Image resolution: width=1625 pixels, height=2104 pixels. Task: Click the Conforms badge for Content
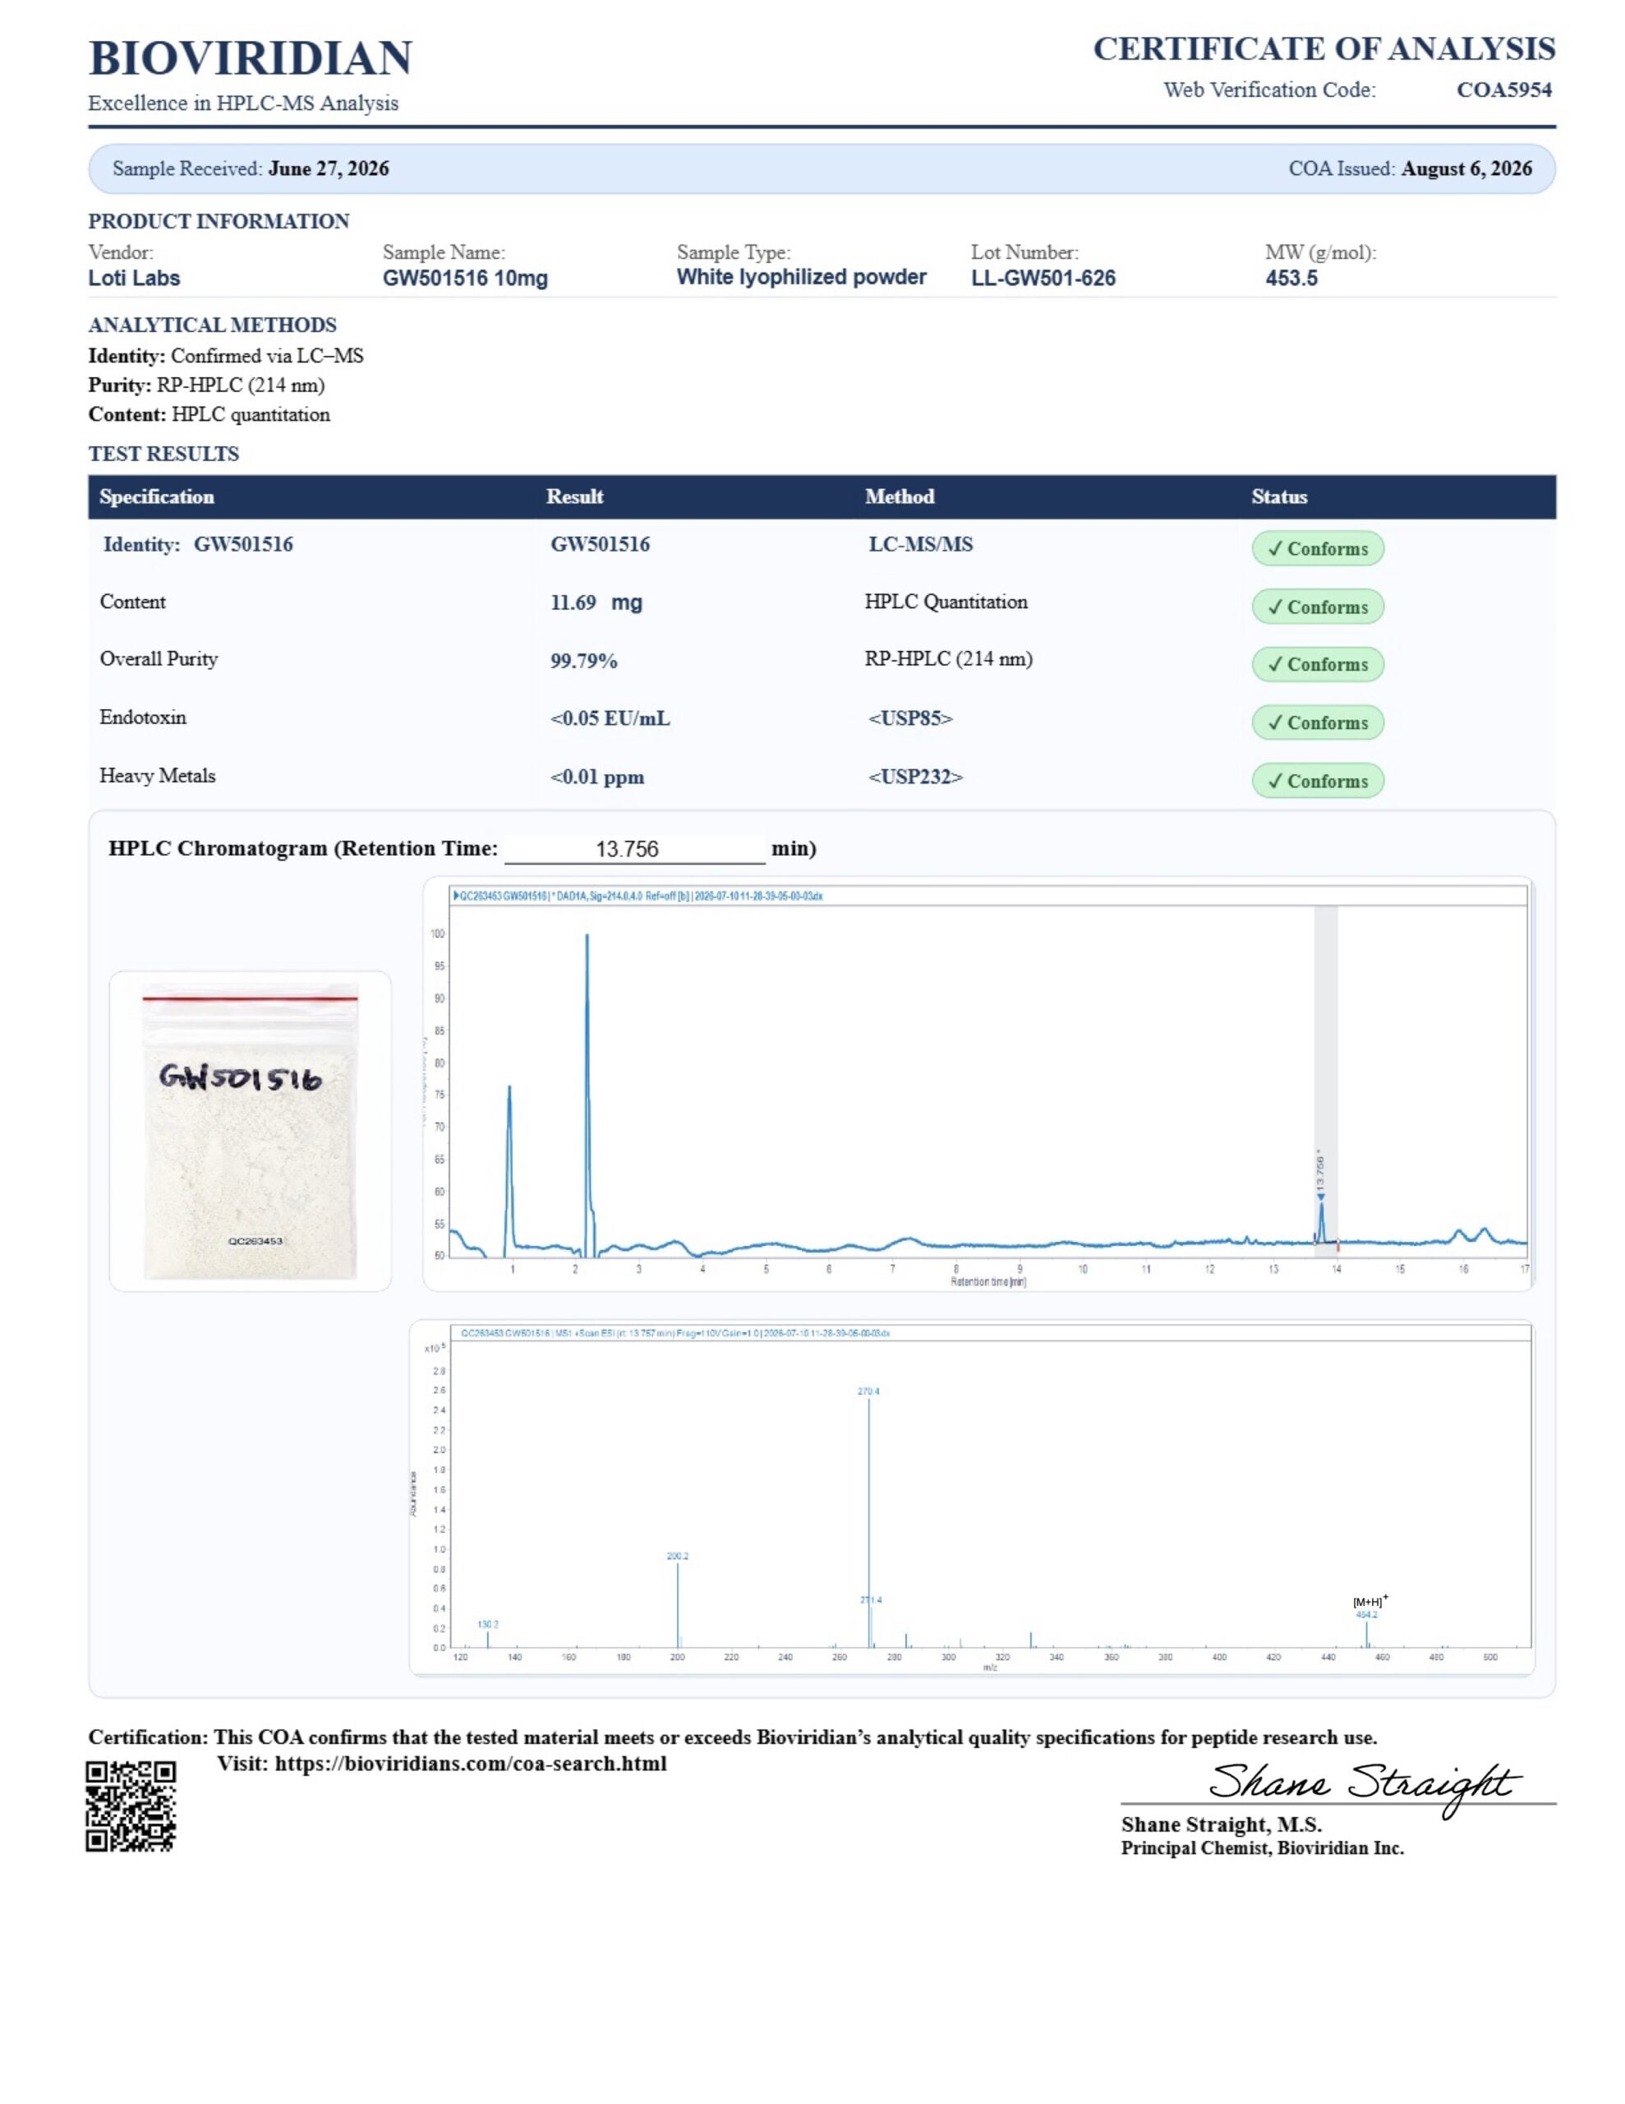tap(1318, 607)
